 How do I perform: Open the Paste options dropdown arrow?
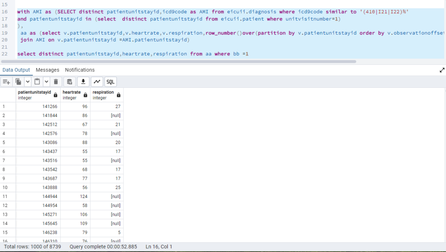(46, 82)
